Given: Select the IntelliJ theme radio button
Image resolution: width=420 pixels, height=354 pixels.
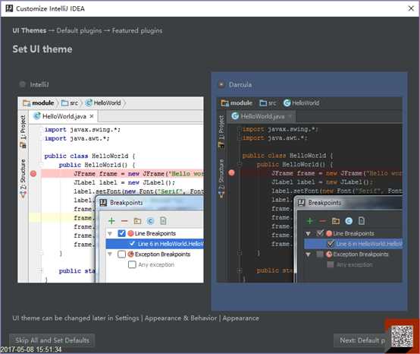Looking at the screenshot, I should coord(23,84).
